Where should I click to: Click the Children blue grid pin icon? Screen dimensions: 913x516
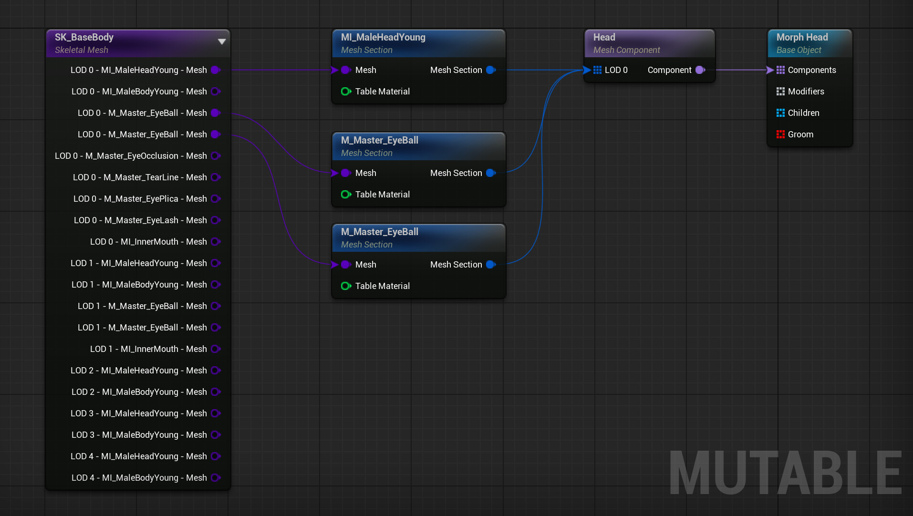point(780,113)
